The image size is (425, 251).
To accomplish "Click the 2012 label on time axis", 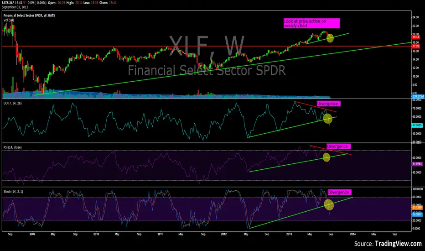I will point(224,234).
